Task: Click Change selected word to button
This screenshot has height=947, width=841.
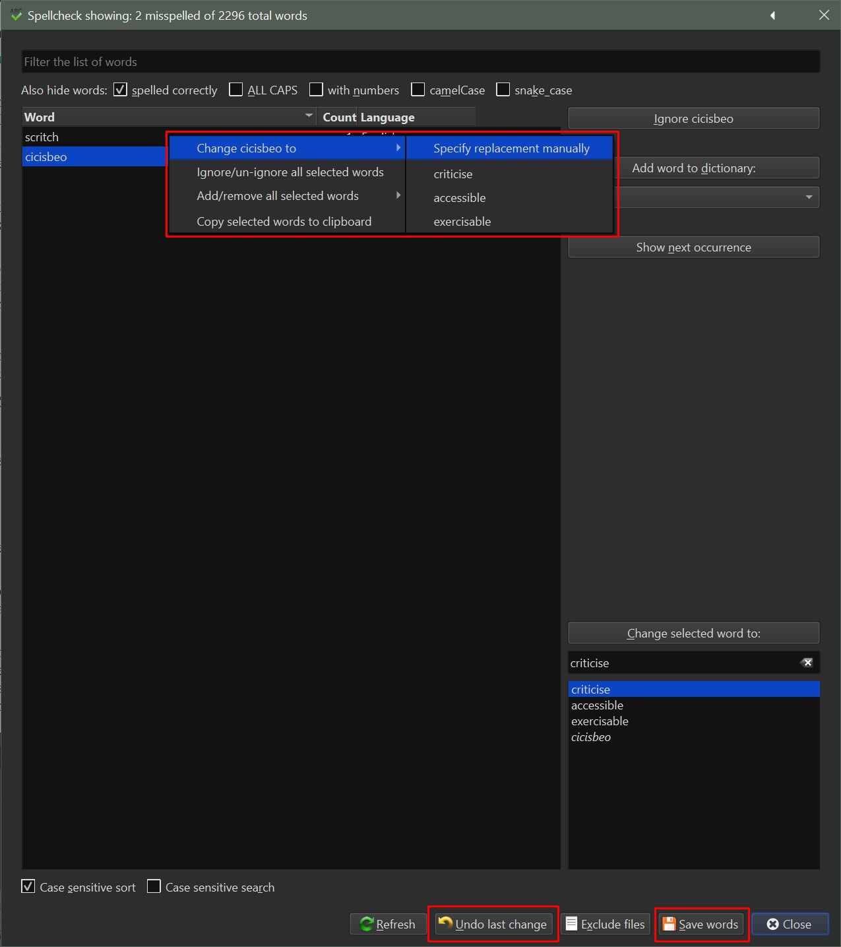Action: tap(693, 634)
